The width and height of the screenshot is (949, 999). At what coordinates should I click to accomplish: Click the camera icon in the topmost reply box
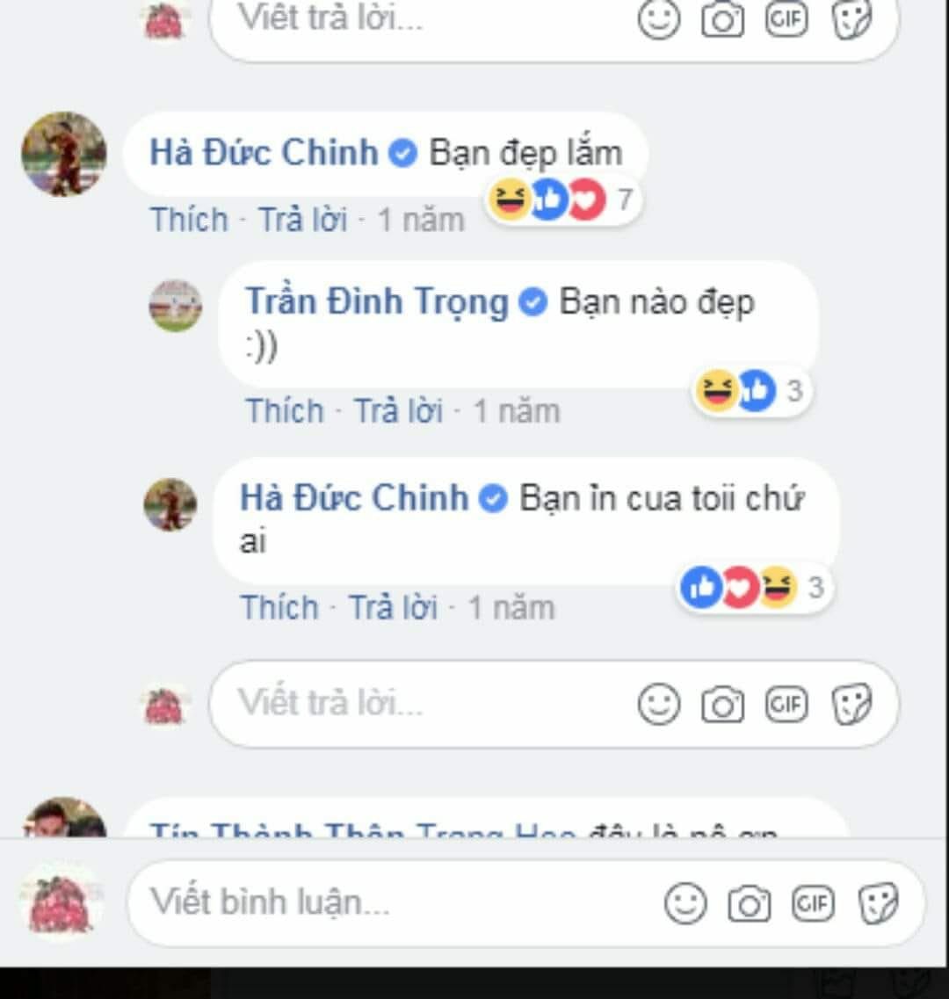(x=723, y=19)
